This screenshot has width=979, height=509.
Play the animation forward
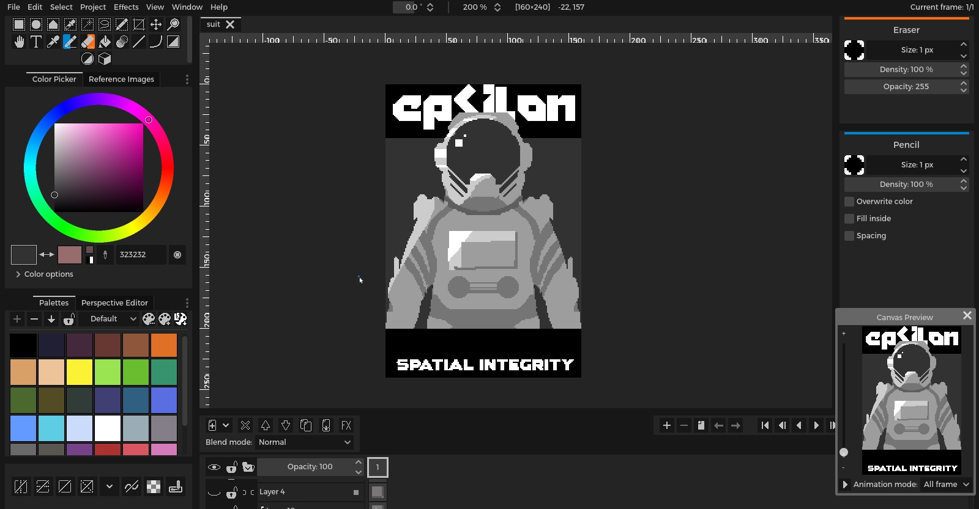pos(816,425)
